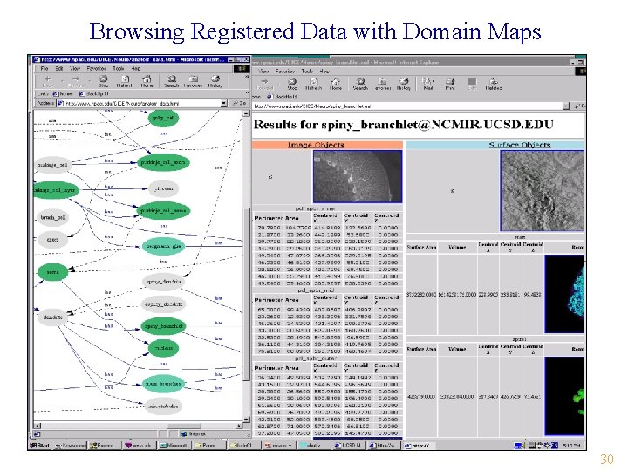Click Print icon in right browser toolbar
Image resolution: width=628 pixels, height=471 pixels.
click(x=450, y=84)
